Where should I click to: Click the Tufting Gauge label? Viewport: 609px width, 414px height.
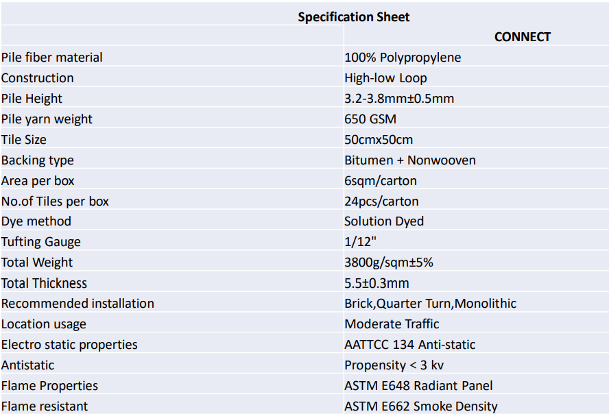(x=41, y=242)
